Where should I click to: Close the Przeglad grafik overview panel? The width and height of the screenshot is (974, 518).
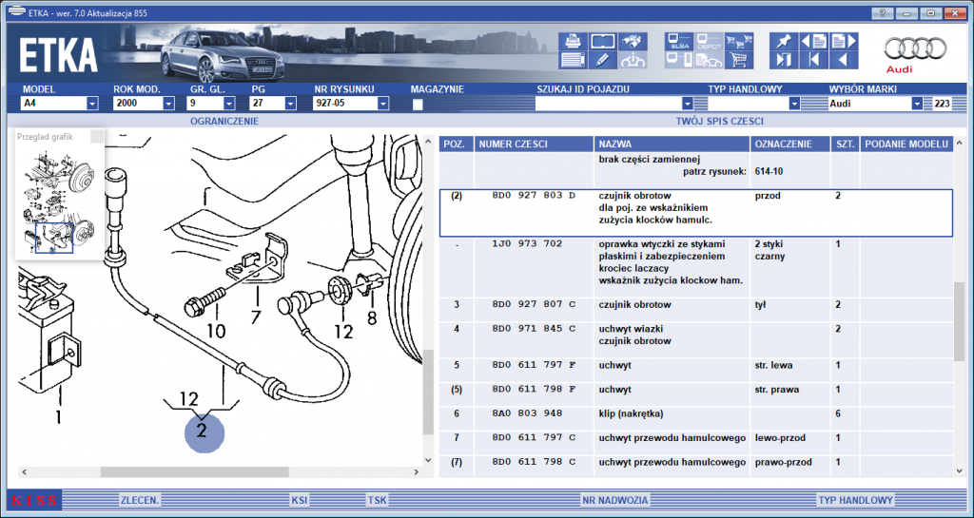(97, 137)
